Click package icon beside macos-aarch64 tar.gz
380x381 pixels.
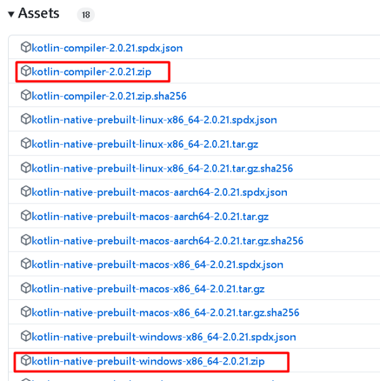tap(25, 216)
